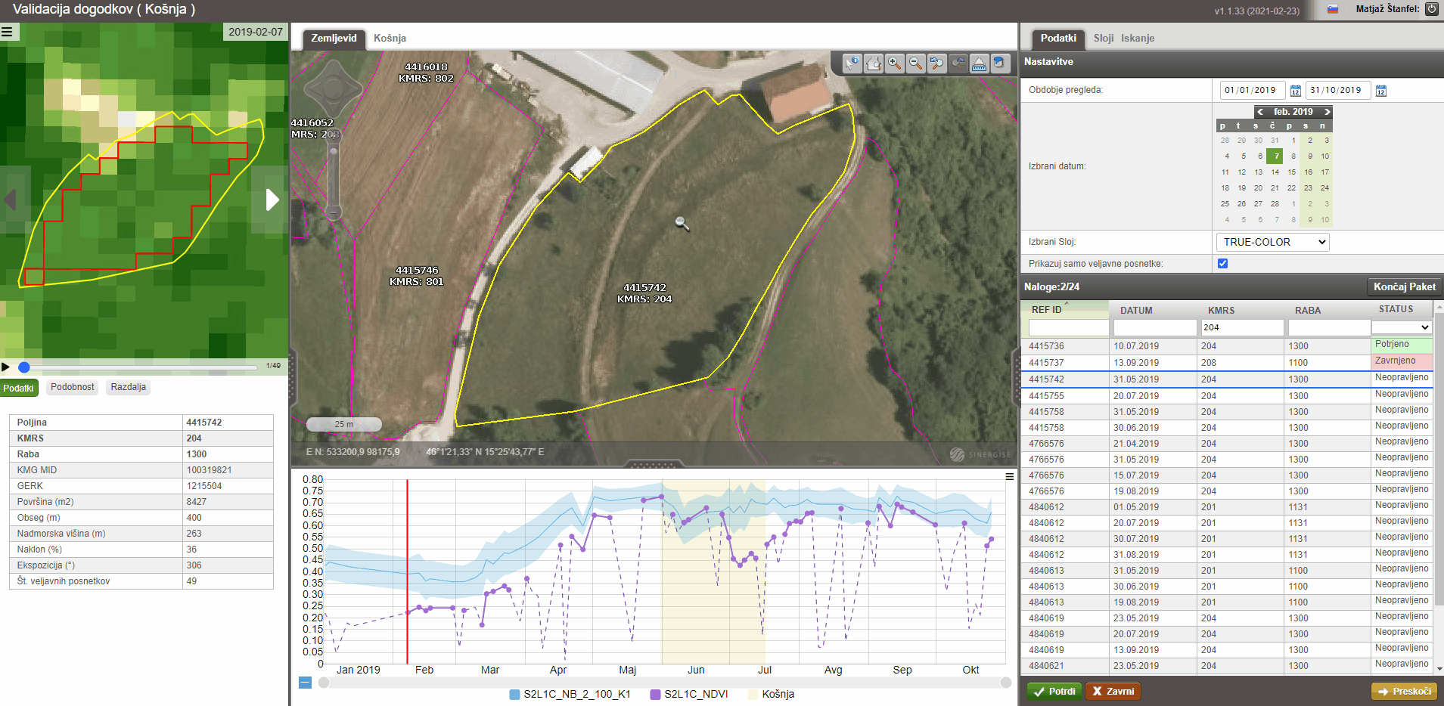Go to previous month in calendar
The width and height of the screenshot is (1444, 706).
(x=1260, y=112)
